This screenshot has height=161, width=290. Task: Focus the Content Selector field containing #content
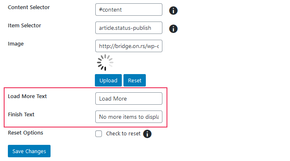[x=129, y=10]
